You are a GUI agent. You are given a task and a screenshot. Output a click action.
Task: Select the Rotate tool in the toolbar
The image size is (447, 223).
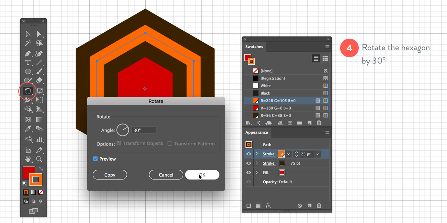pos(28,91)
